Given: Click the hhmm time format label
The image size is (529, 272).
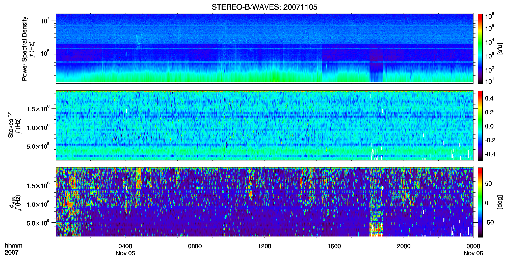Looking at the screenshot, I should tap(14, 246).
